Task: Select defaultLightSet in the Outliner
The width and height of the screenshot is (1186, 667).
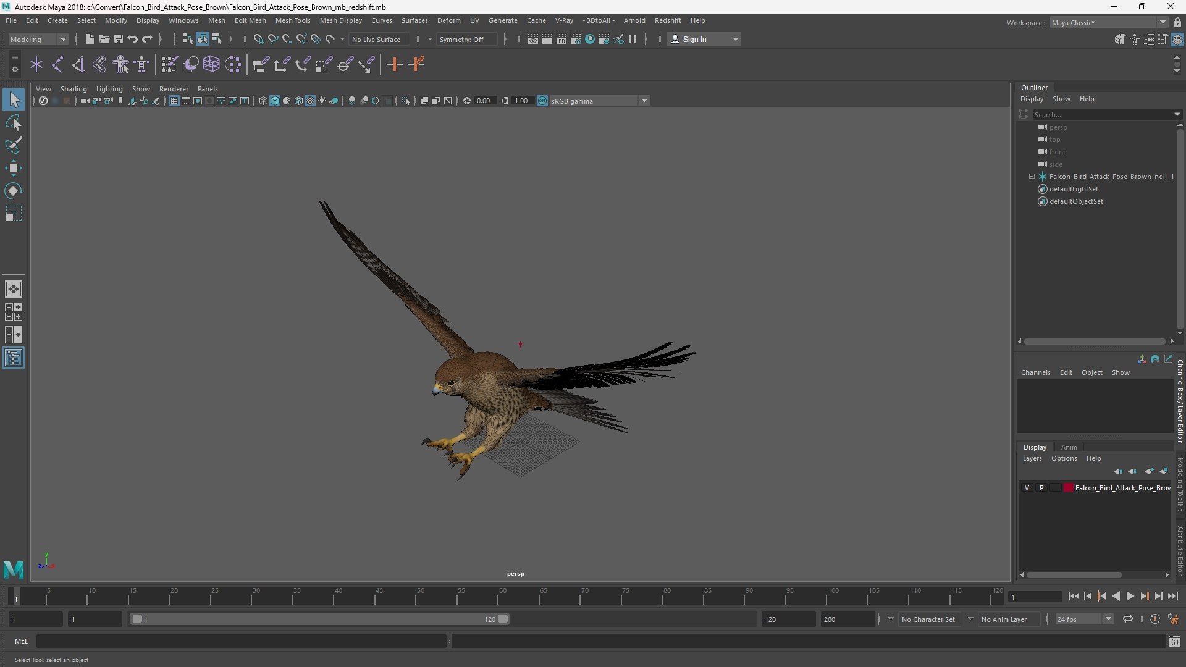Action: point(1073,189)
